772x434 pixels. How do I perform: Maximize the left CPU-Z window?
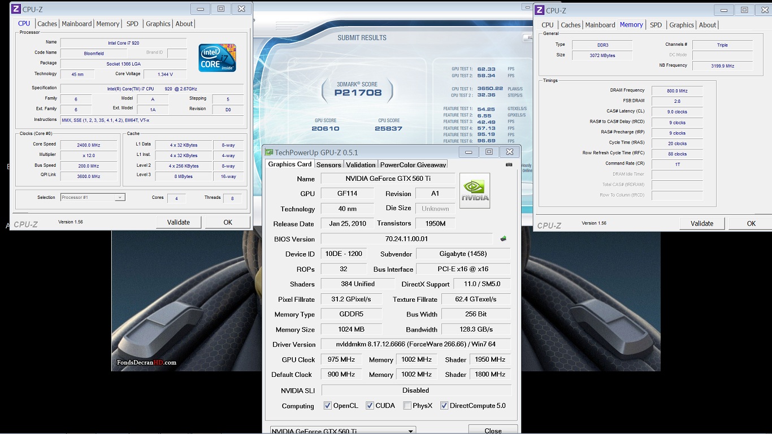(221, 8)
